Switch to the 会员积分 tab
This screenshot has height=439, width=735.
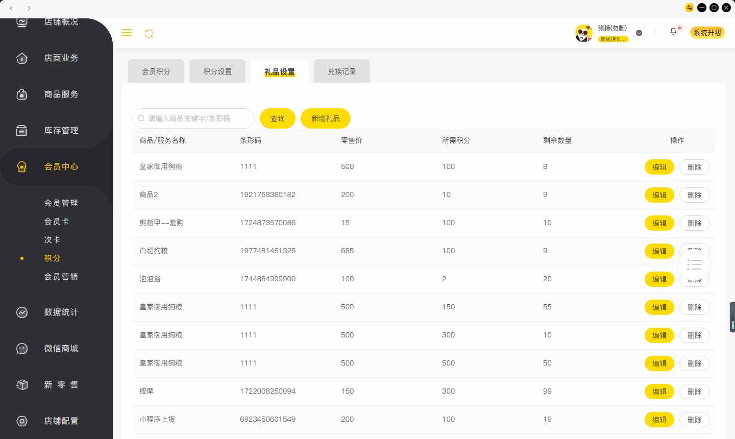coord(156,71)
